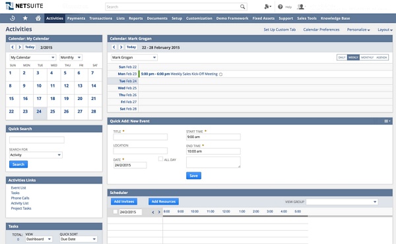Open the Search For Activity dropdown
Viewport: 396px width, 244px height.
[36, 155]
